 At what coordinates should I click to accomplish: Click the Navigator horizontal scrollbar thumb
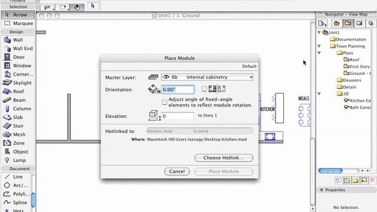pyautogui.click(x=330, y=171)
